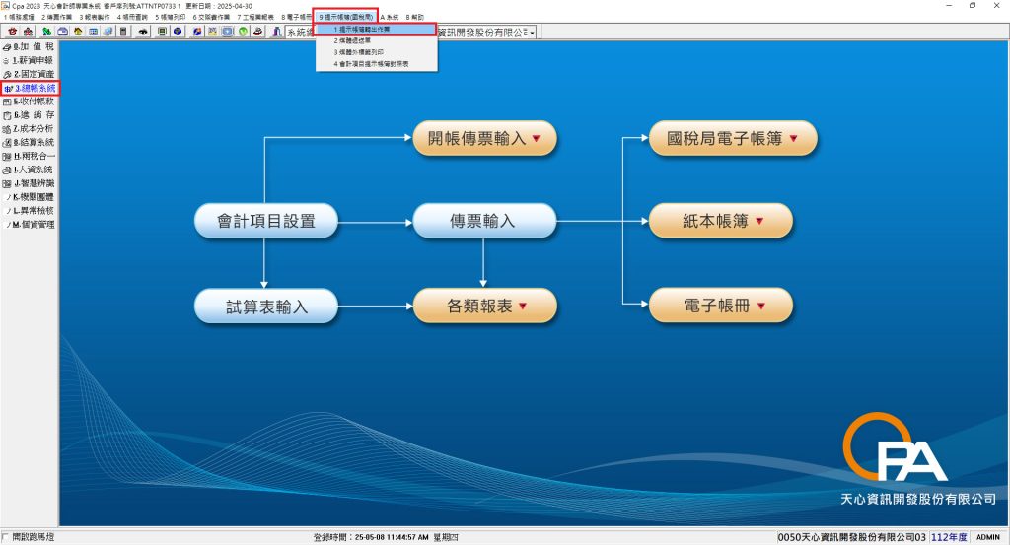Viewport: 1010px width, 545px height.
Task: Open 5.收付帳款 module in sidebar
Action: [x=29, y=102]
